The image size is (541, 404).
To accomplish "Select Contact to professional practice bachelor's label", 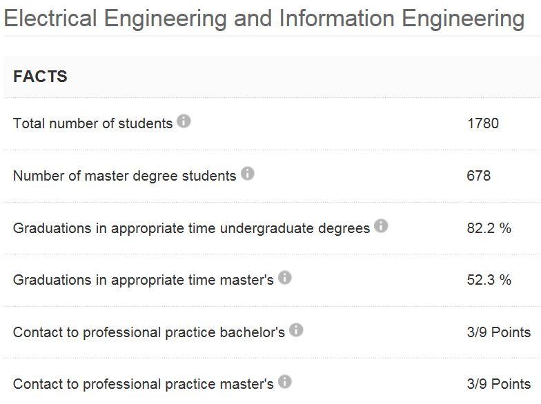I will click(148, 332).
